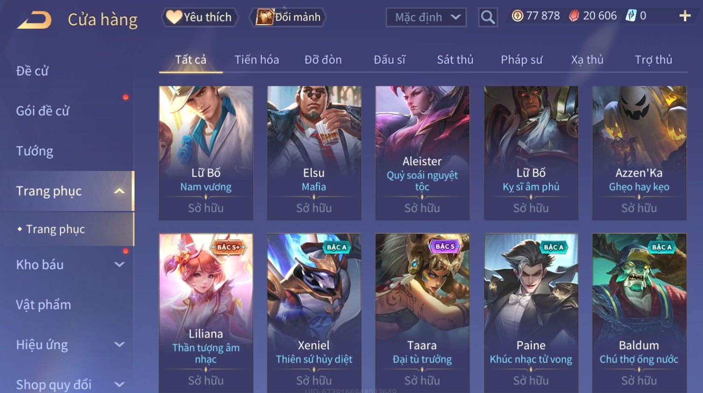Viewport: 703px width, 393px height.
Task: Open the search magnifier icon
Action: (x=488, y=17)
